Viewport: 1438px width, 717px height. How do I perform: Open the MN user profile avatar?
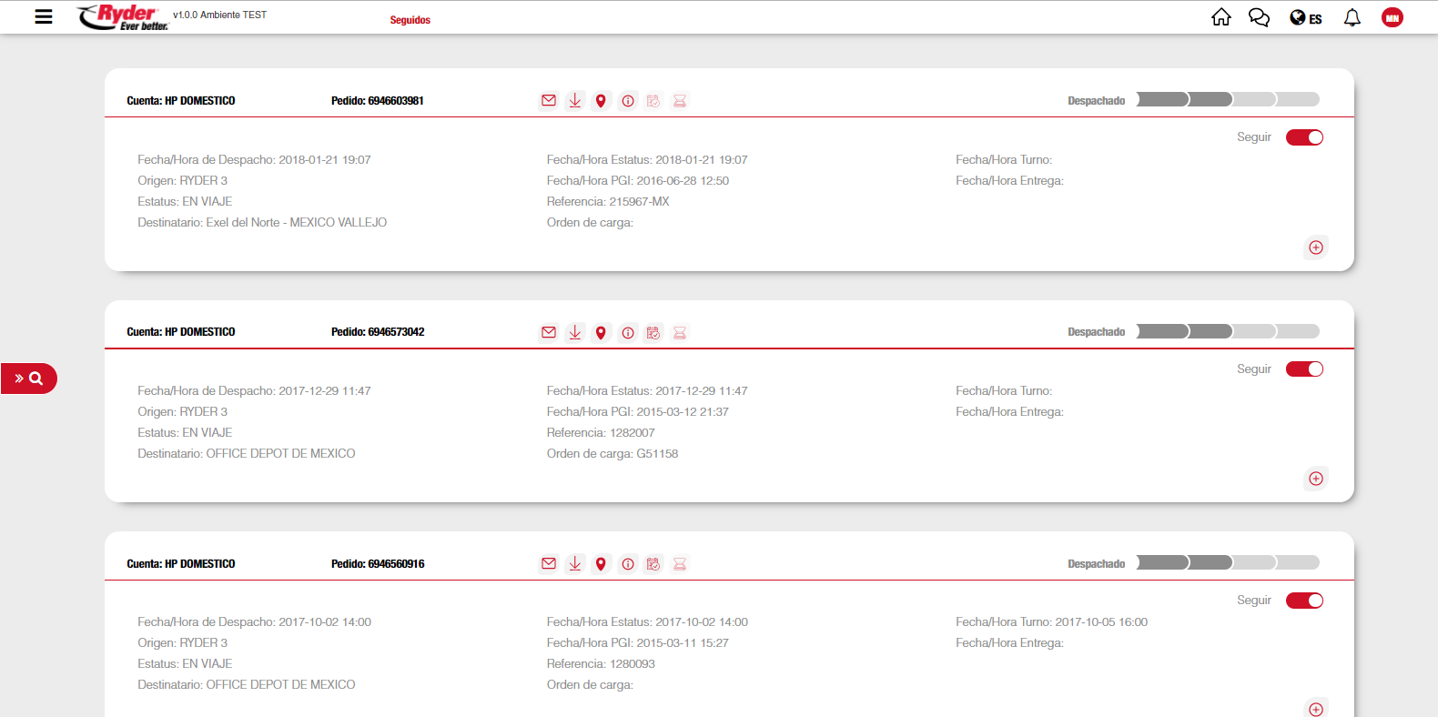click(1392, 17)
